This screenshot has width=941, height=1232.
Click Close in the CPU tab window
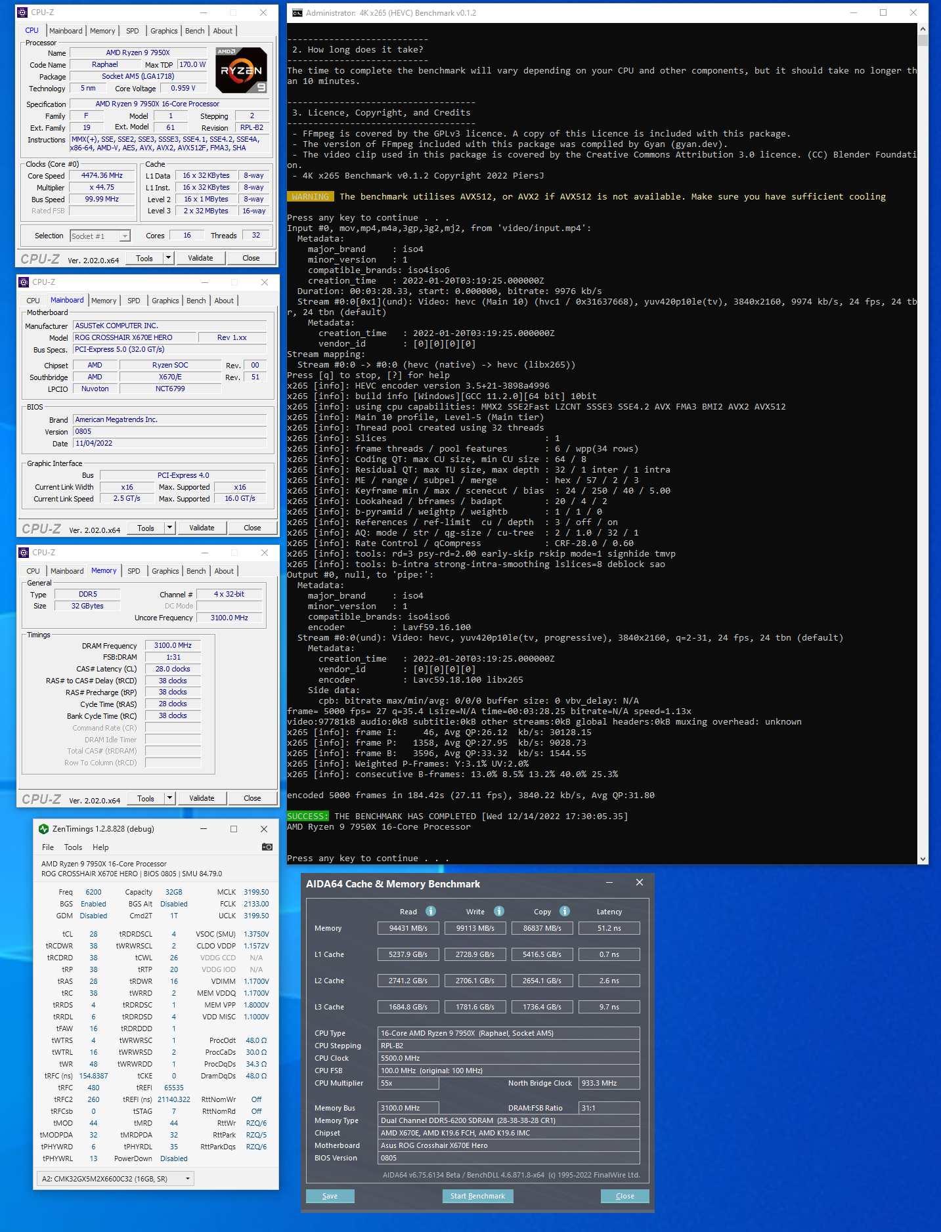pos(251,258)
